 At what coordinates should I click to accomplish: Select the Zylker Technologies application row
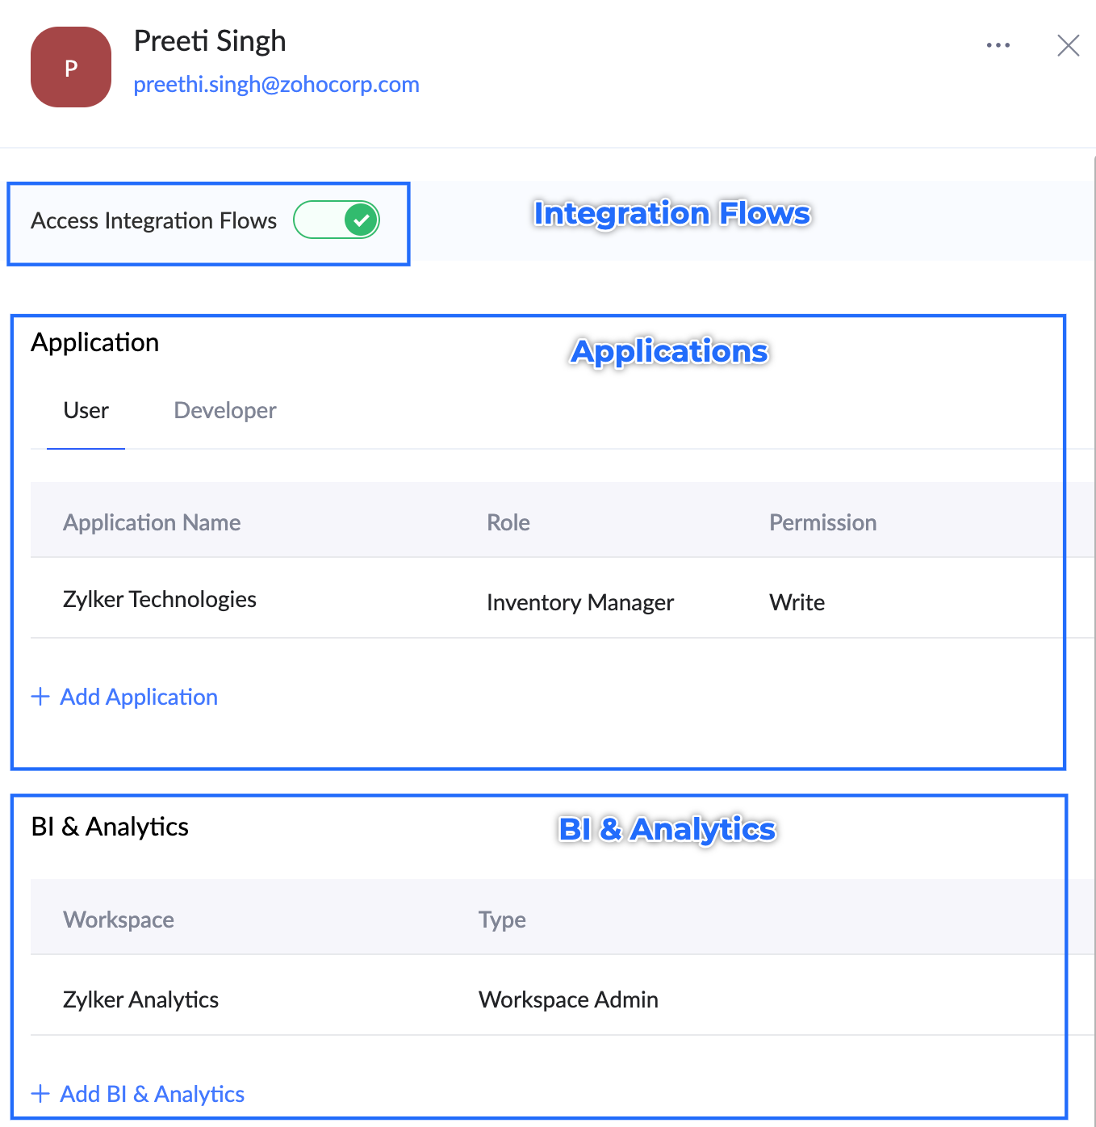(547, 598)
